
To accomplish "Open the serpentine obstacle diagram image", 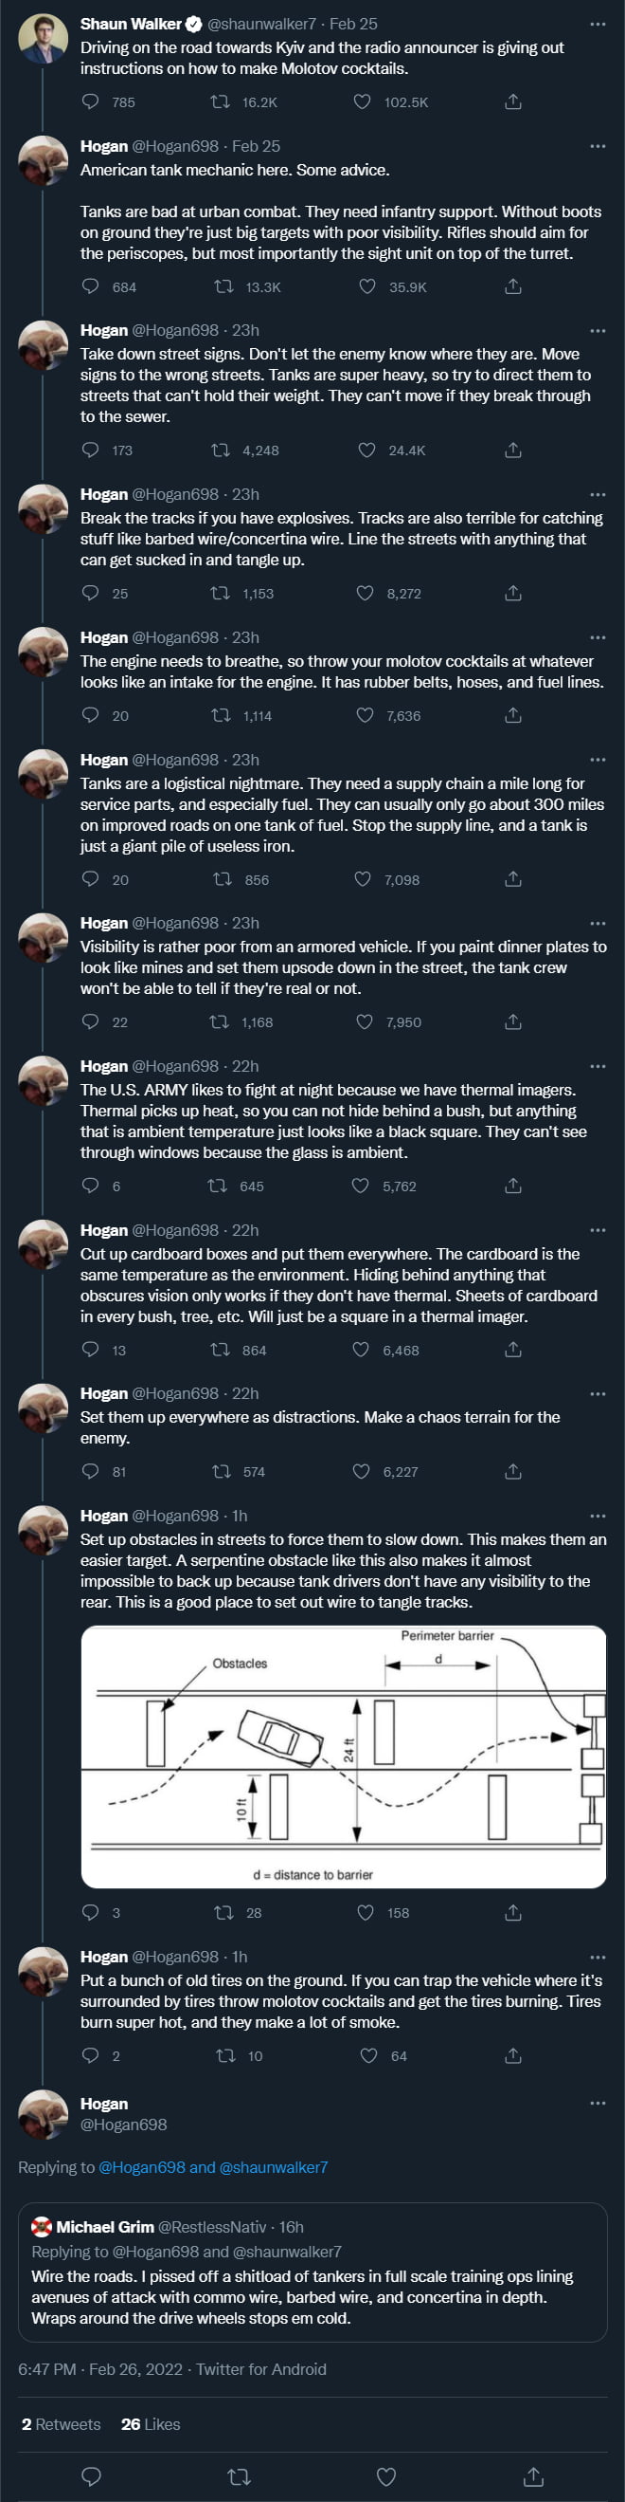I will coord(344,1757).
